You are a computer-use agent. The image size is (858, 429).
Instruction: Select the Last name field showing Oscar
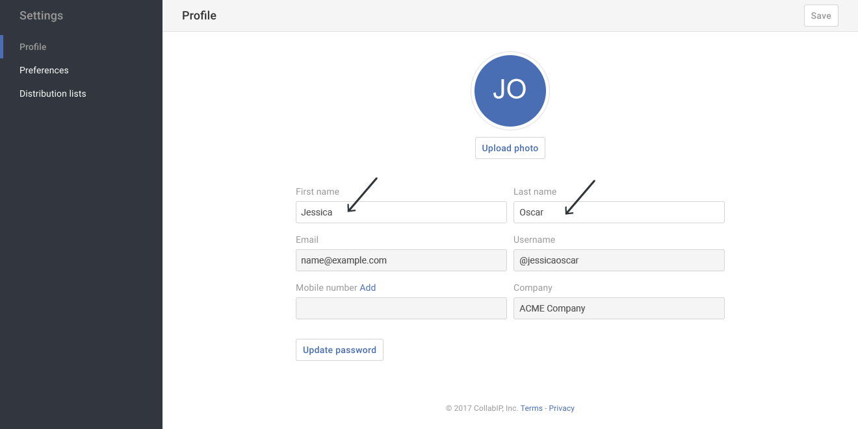(x=619, y=212)
